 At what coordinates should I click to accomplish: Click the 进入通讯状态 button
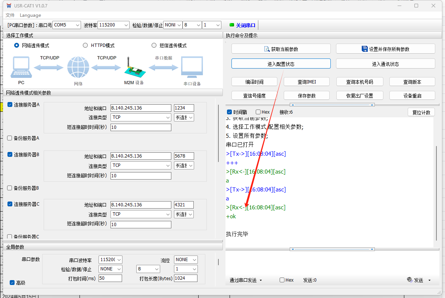click(385, 64)
